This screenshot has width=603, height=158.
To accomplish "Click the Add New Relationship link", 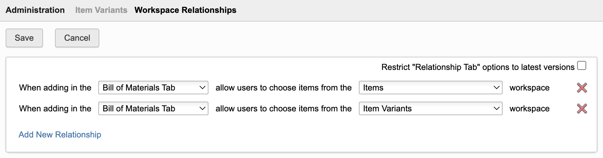I will coord(60,135).
